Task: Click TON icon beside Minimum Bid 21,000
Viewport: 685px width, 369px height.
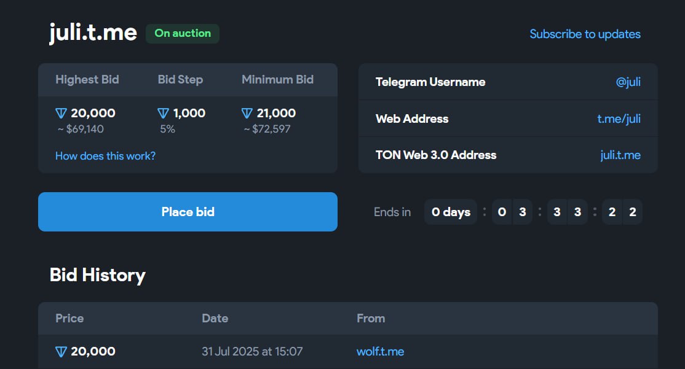Action: coord(247,114)
